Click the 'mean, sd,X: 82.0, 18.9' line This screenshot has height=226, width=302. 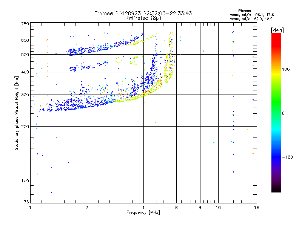[251, 19]
